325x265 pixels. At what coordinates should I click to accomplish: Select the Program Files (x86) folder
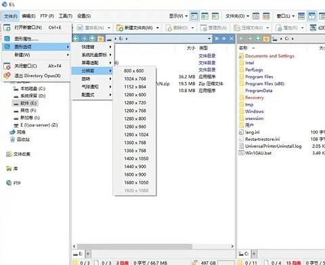point(262,83)
